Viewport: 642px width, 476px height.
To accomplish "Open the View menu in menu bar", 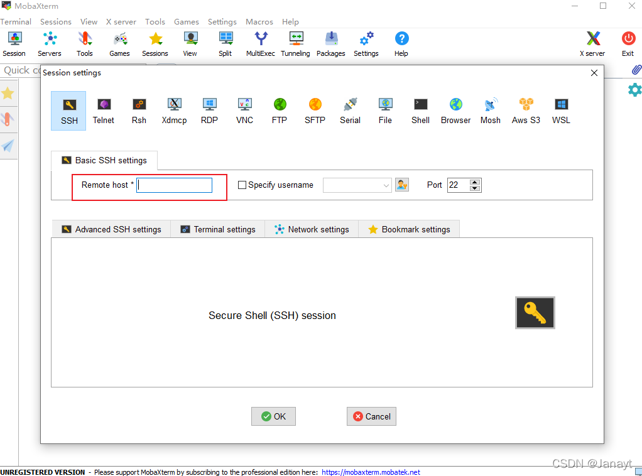I will point(89,22).
